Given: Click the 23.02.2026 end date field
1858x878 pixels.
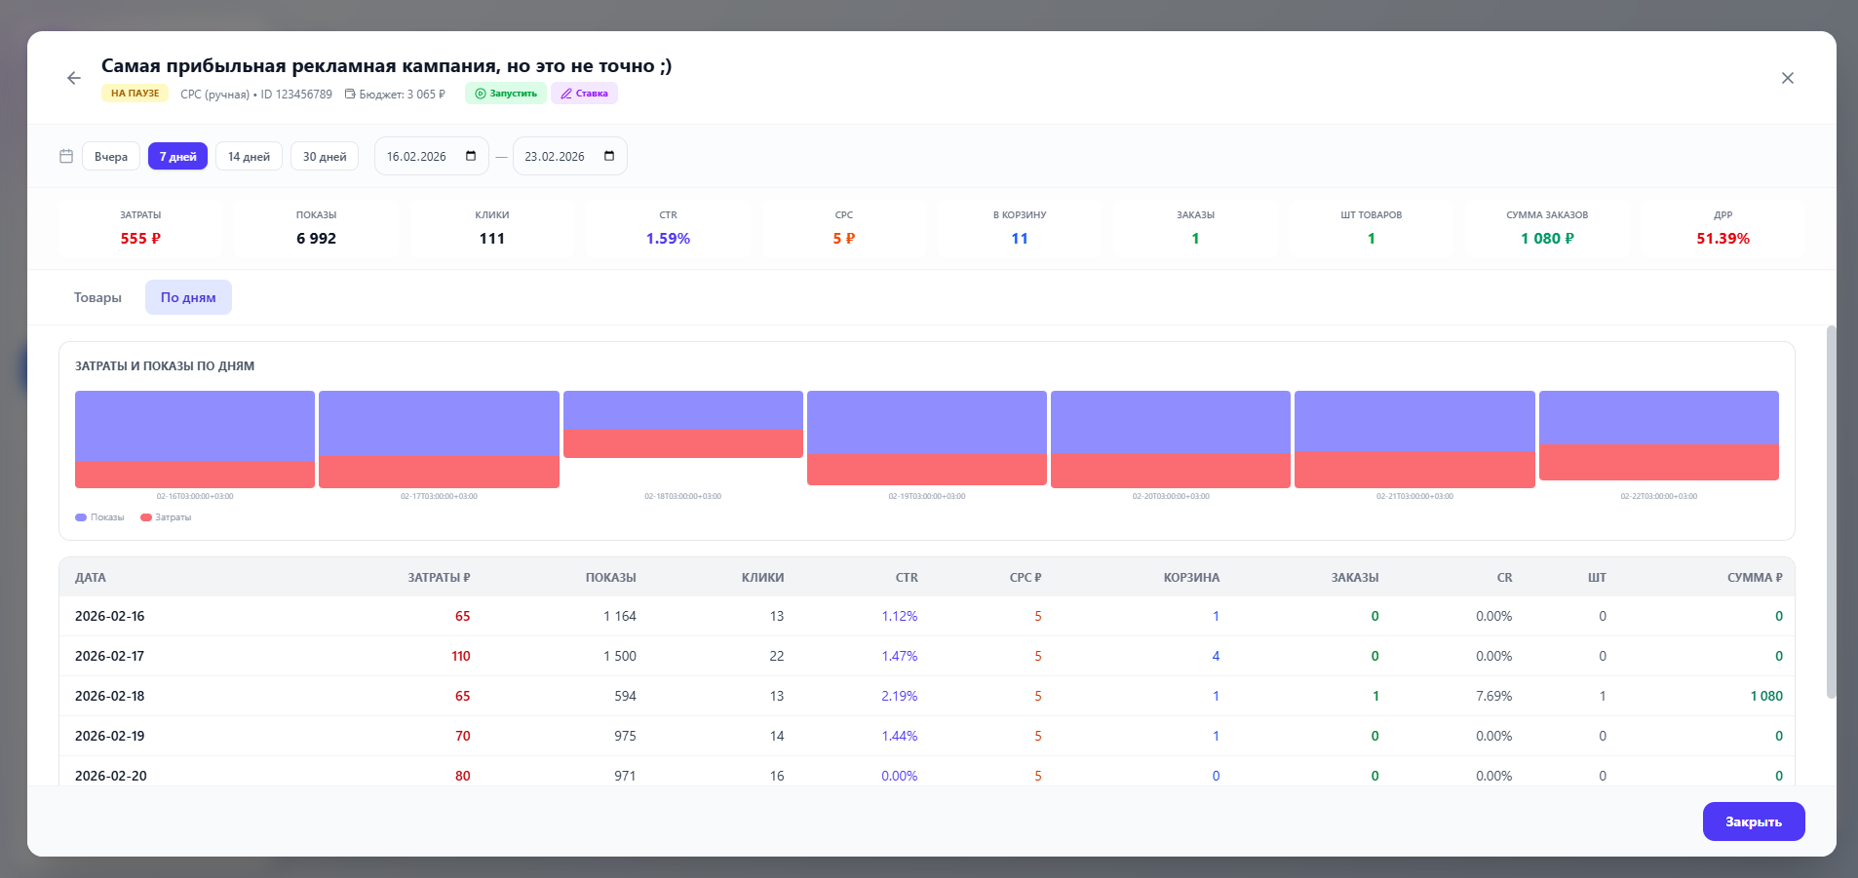Looking at the screenshot, I should click(x=556, y=156).
